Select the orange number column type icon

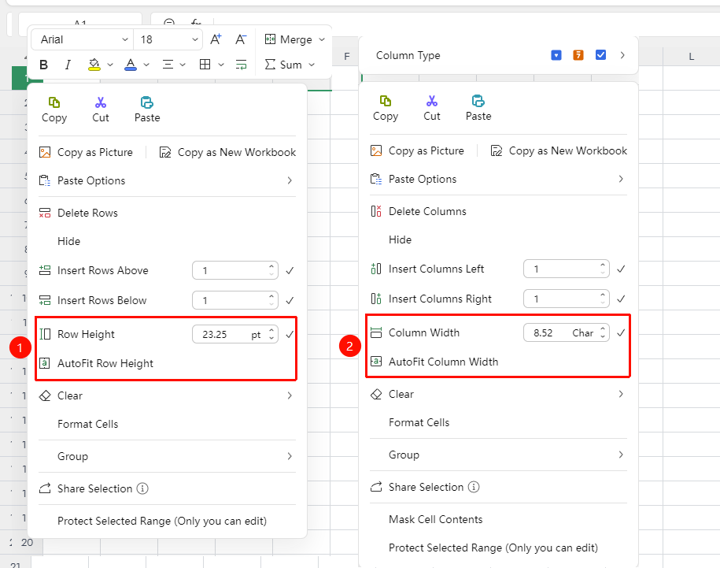(x=578, y=55)
